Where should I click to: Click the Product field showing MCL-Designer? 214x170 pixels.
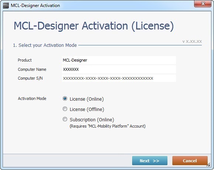click(x=119, y=60)
